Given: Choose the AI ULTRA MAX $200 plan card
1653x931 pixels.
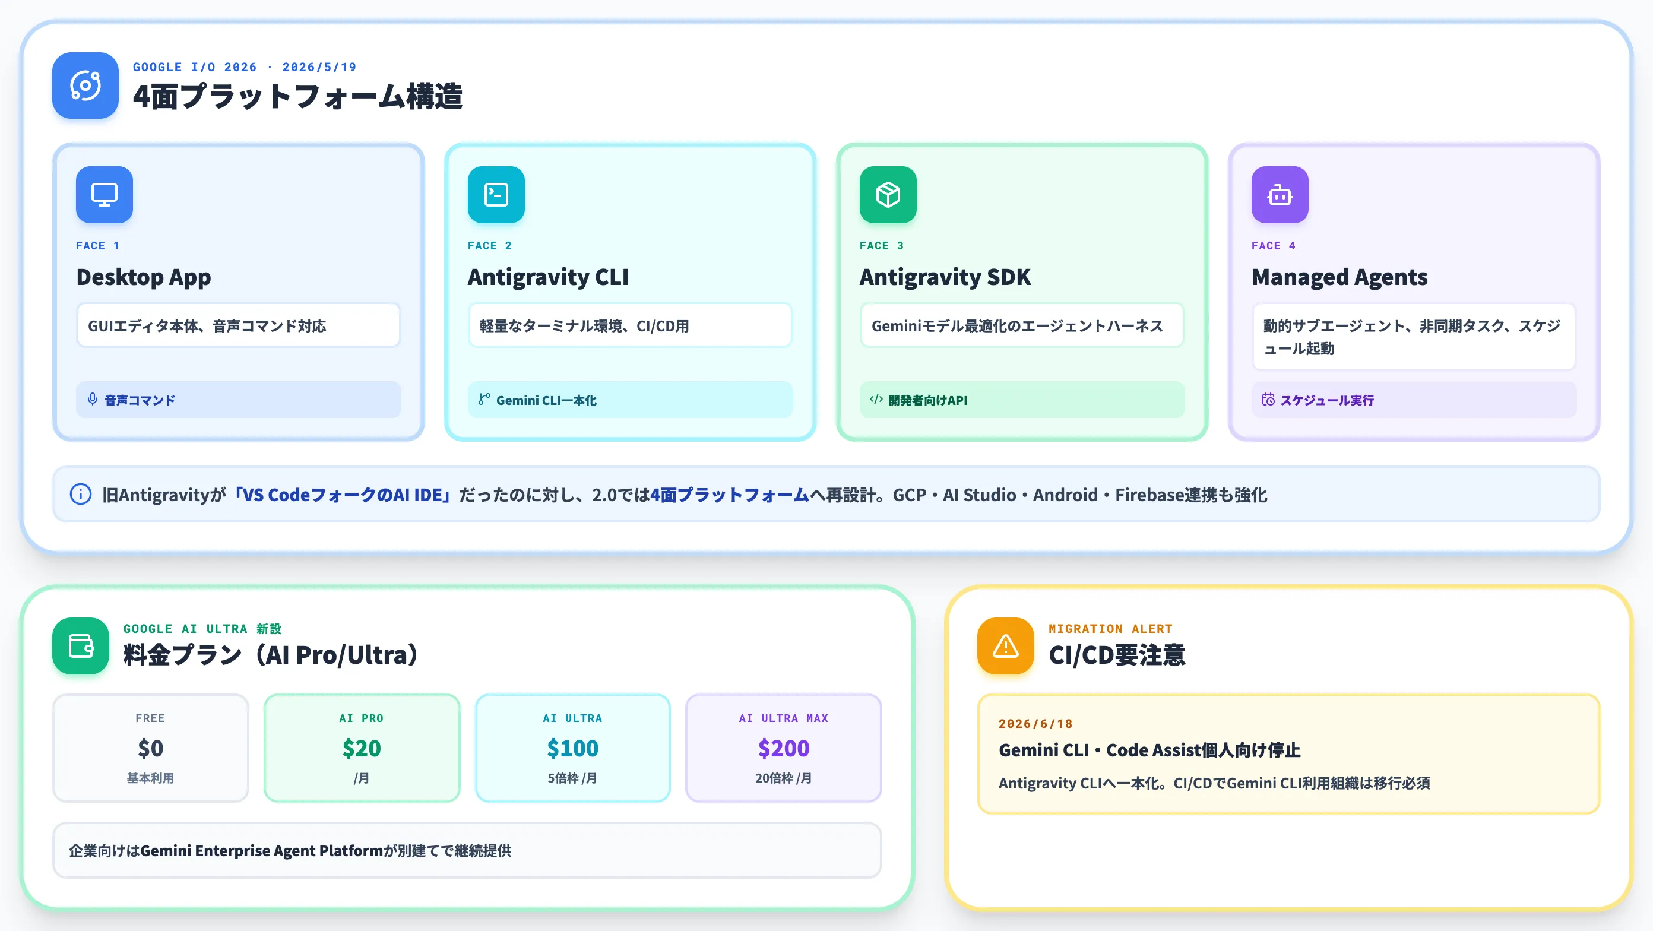Looking at the screenshot, I should [784, 748].
